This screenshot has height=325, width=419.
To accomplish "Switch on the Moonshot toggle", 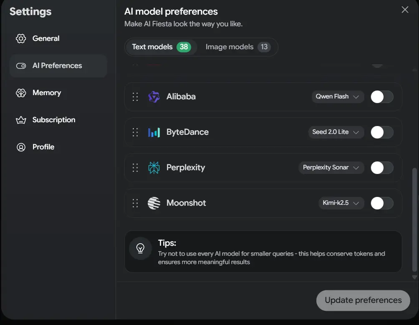I will (382, 203).
